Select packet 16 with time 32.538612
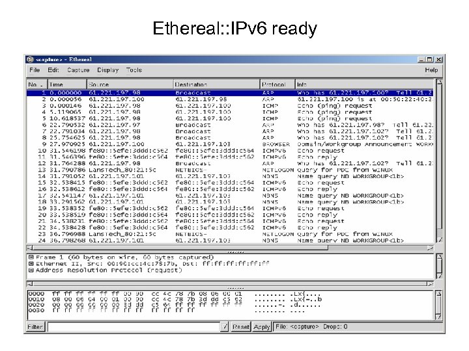This screenshot has width=469, height=351. 230,189
